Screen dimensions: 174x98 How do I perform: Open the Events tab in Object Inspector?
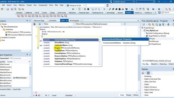coord(10,62)
